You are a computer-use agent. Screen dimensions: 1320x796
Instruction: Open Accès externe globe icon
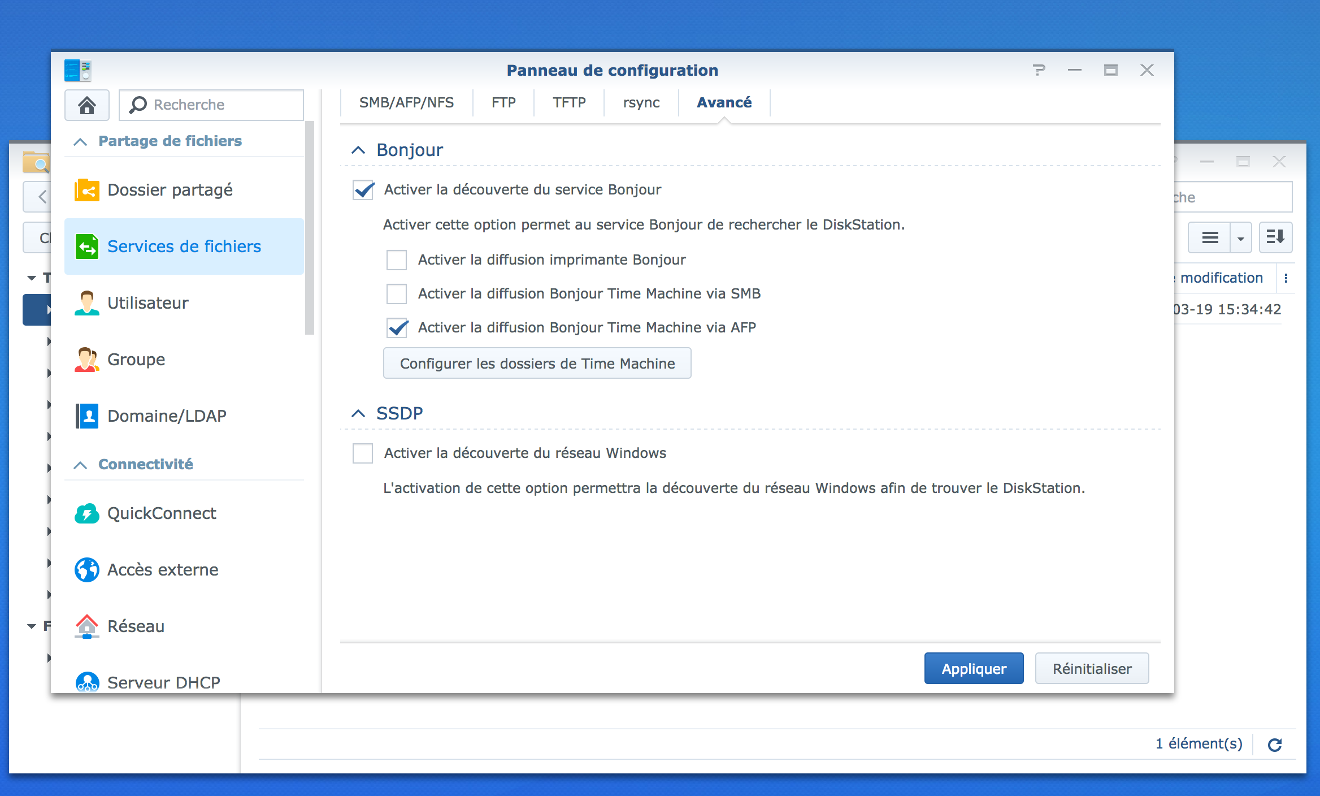click(87, 570)
